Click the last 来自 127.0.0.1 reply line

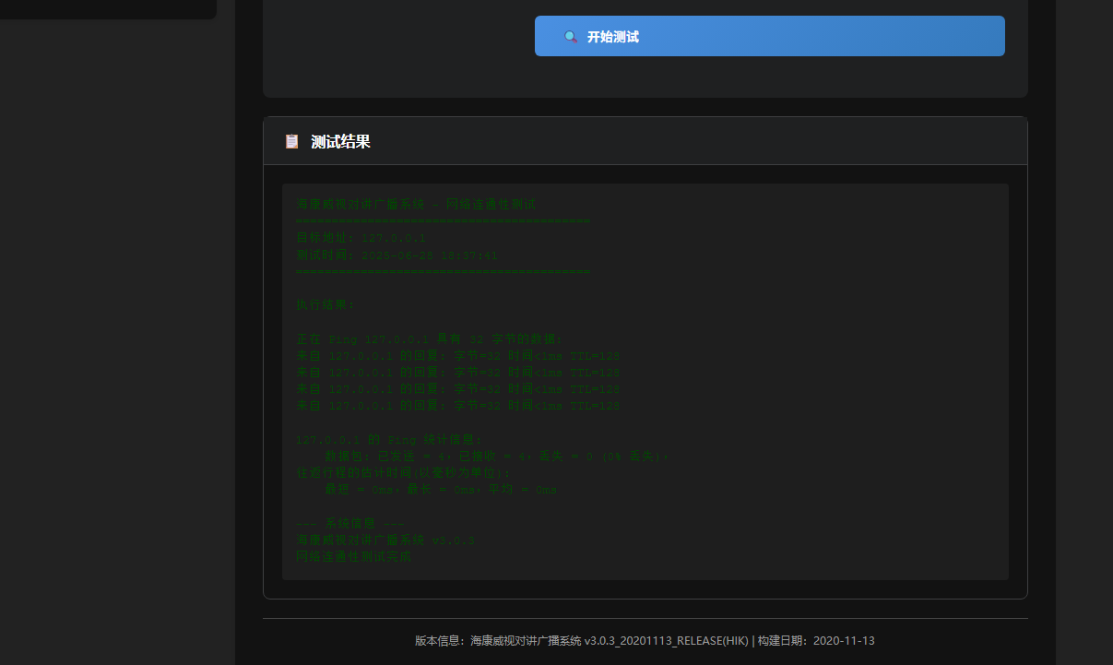click(x=457, y=405)
